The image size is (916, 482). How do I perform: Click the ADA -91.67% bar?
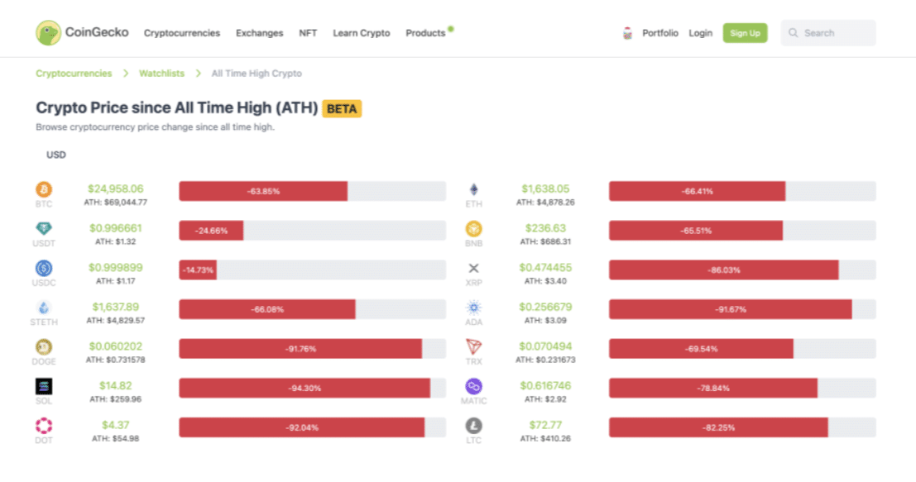[742, 309]
